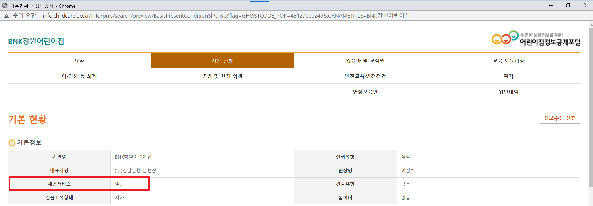Click the 제공서비스 value 일반
The image size is (593, 206).
pos(119,184)
